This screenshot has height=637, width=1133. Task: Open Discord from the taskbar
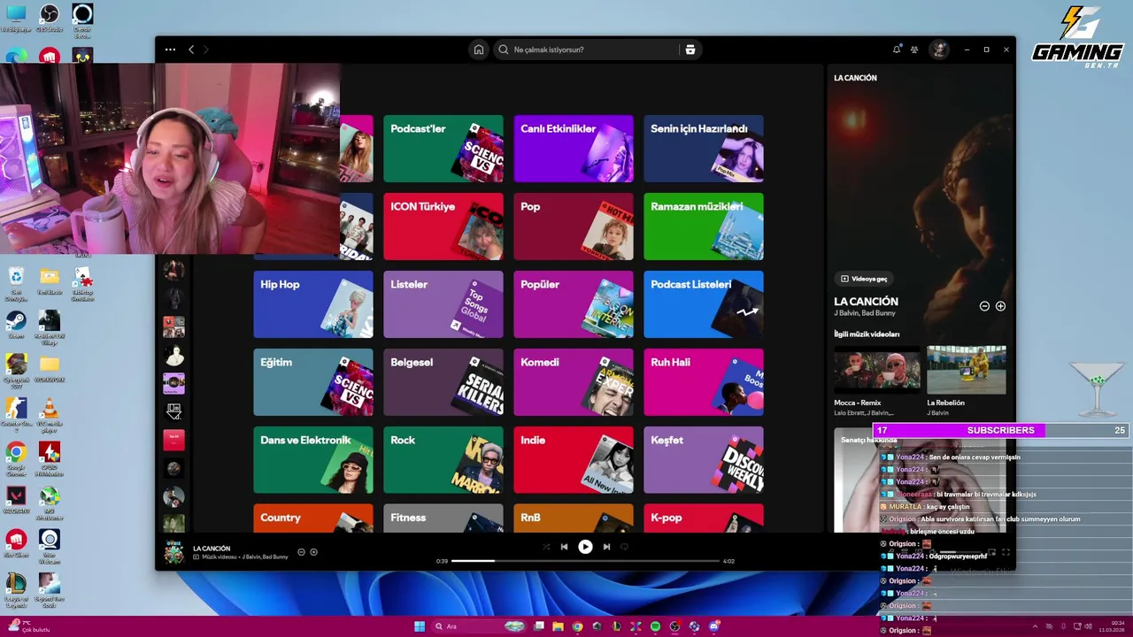pyautogui.click(x=713, y=626)
